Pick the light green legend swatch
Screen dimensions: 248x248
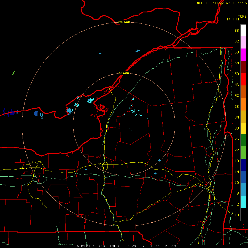click(x=243, y=153)
